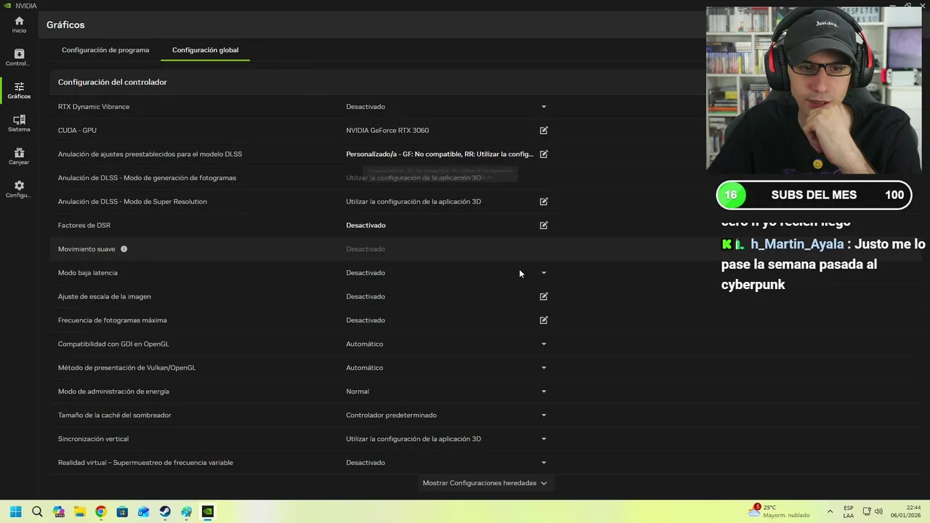Click 'Personalizado/a - GF: No compatible' value
The width and height of the screenshot is (930, 523).
coord(440,154)
